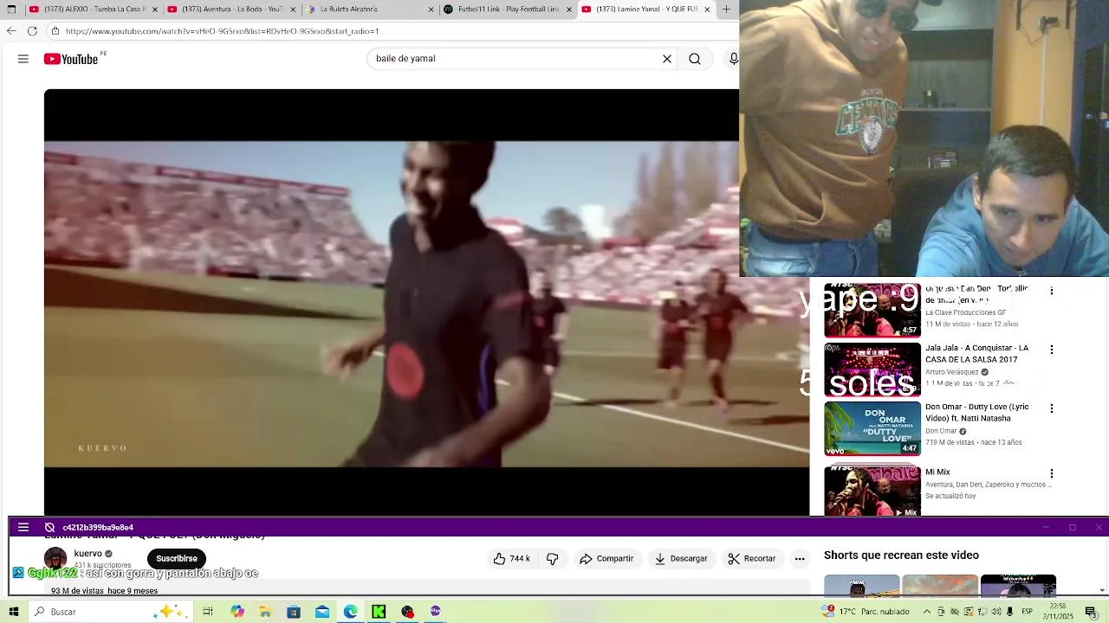Viewport: 1109px width, 623px height.
Task: Open the Jala Jala video thumbnail
Action: (x=872, y=369)
